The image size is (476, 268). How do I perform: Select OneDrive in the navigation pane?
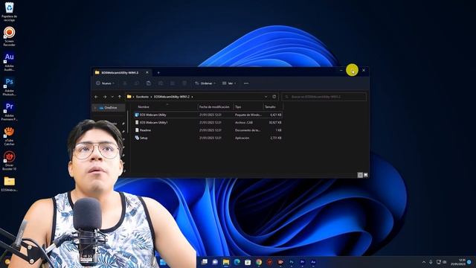(x=109, y=107)
